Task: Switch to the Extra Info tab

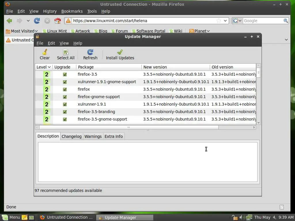Action: pyautogui.click(x=114, y=136)
